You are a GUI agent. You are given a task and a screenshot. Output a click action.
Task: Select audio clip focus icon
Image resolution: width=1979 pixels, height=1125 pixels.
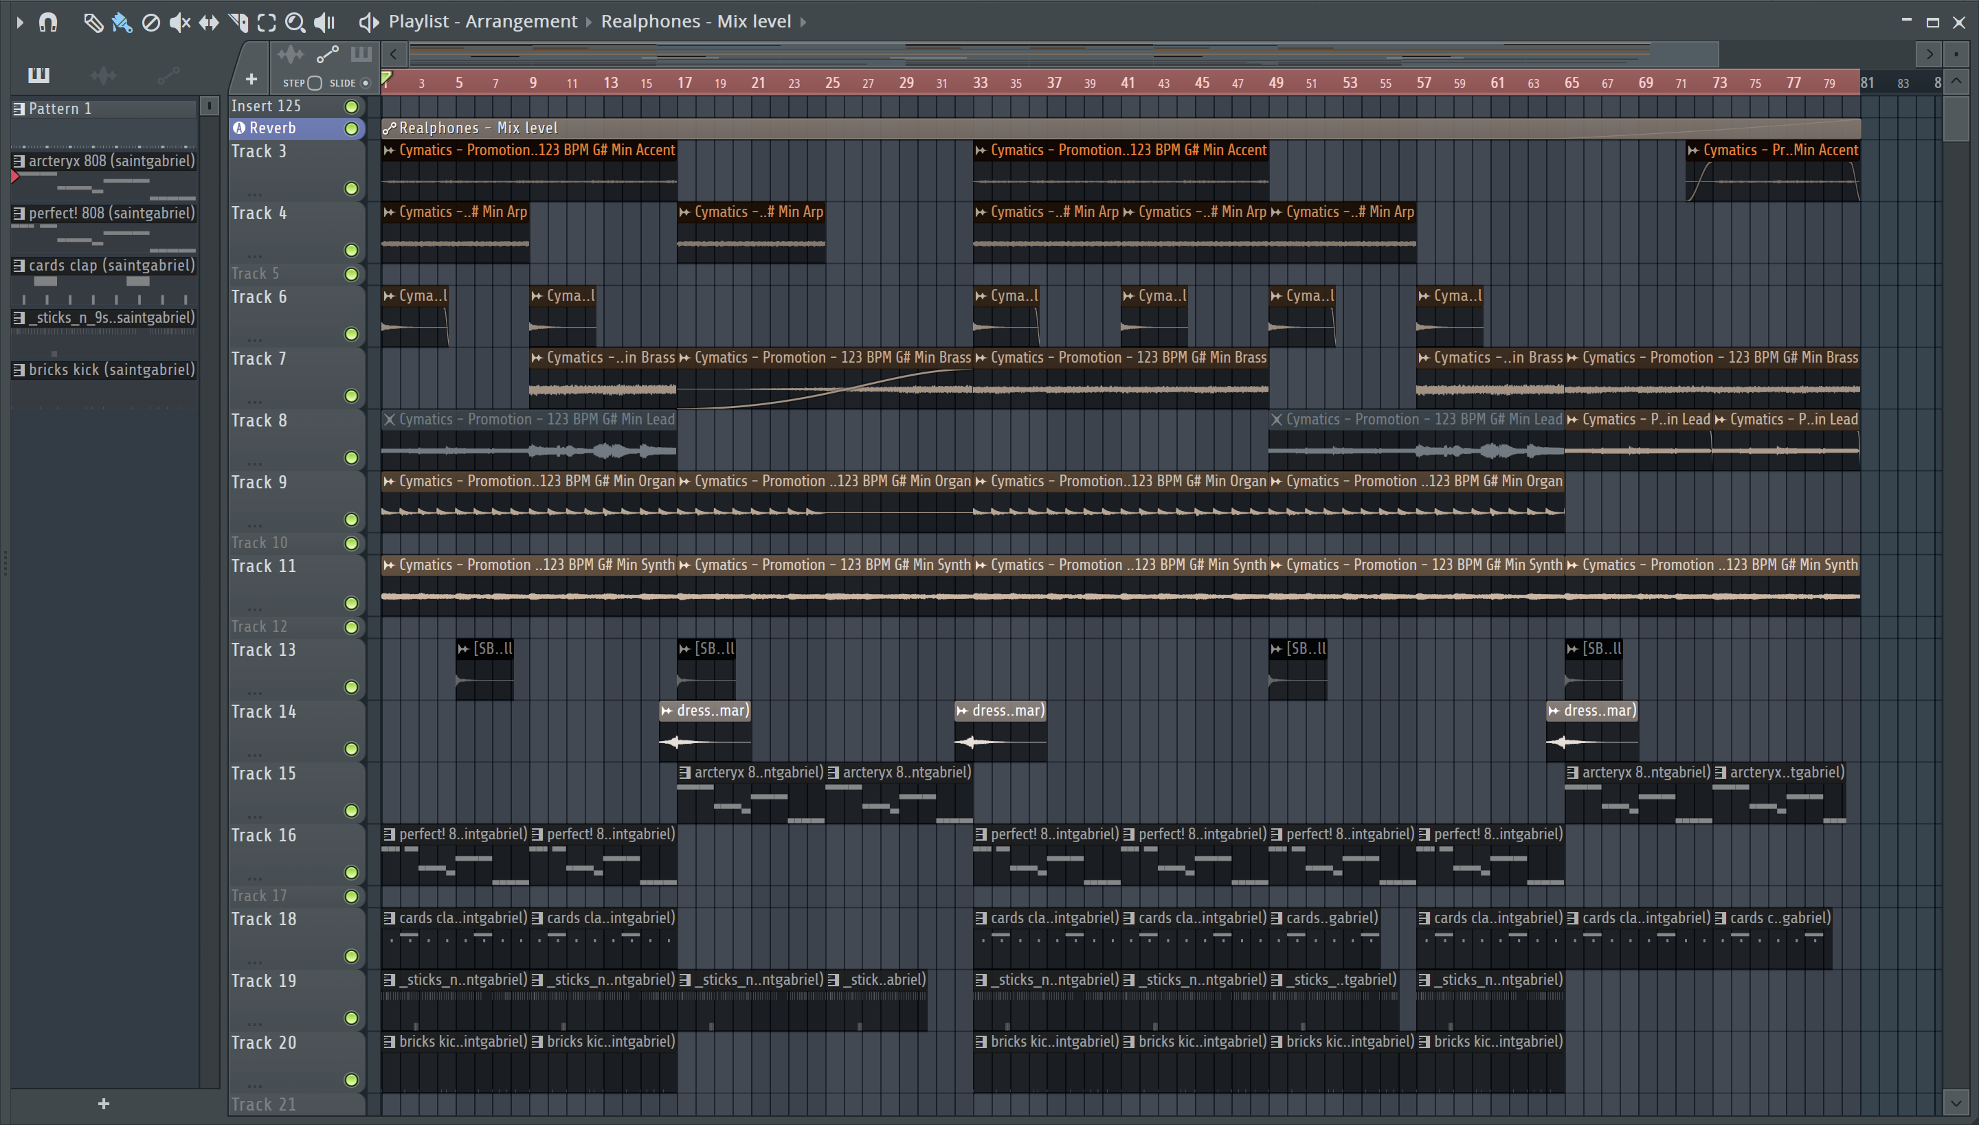coord(291,54)
